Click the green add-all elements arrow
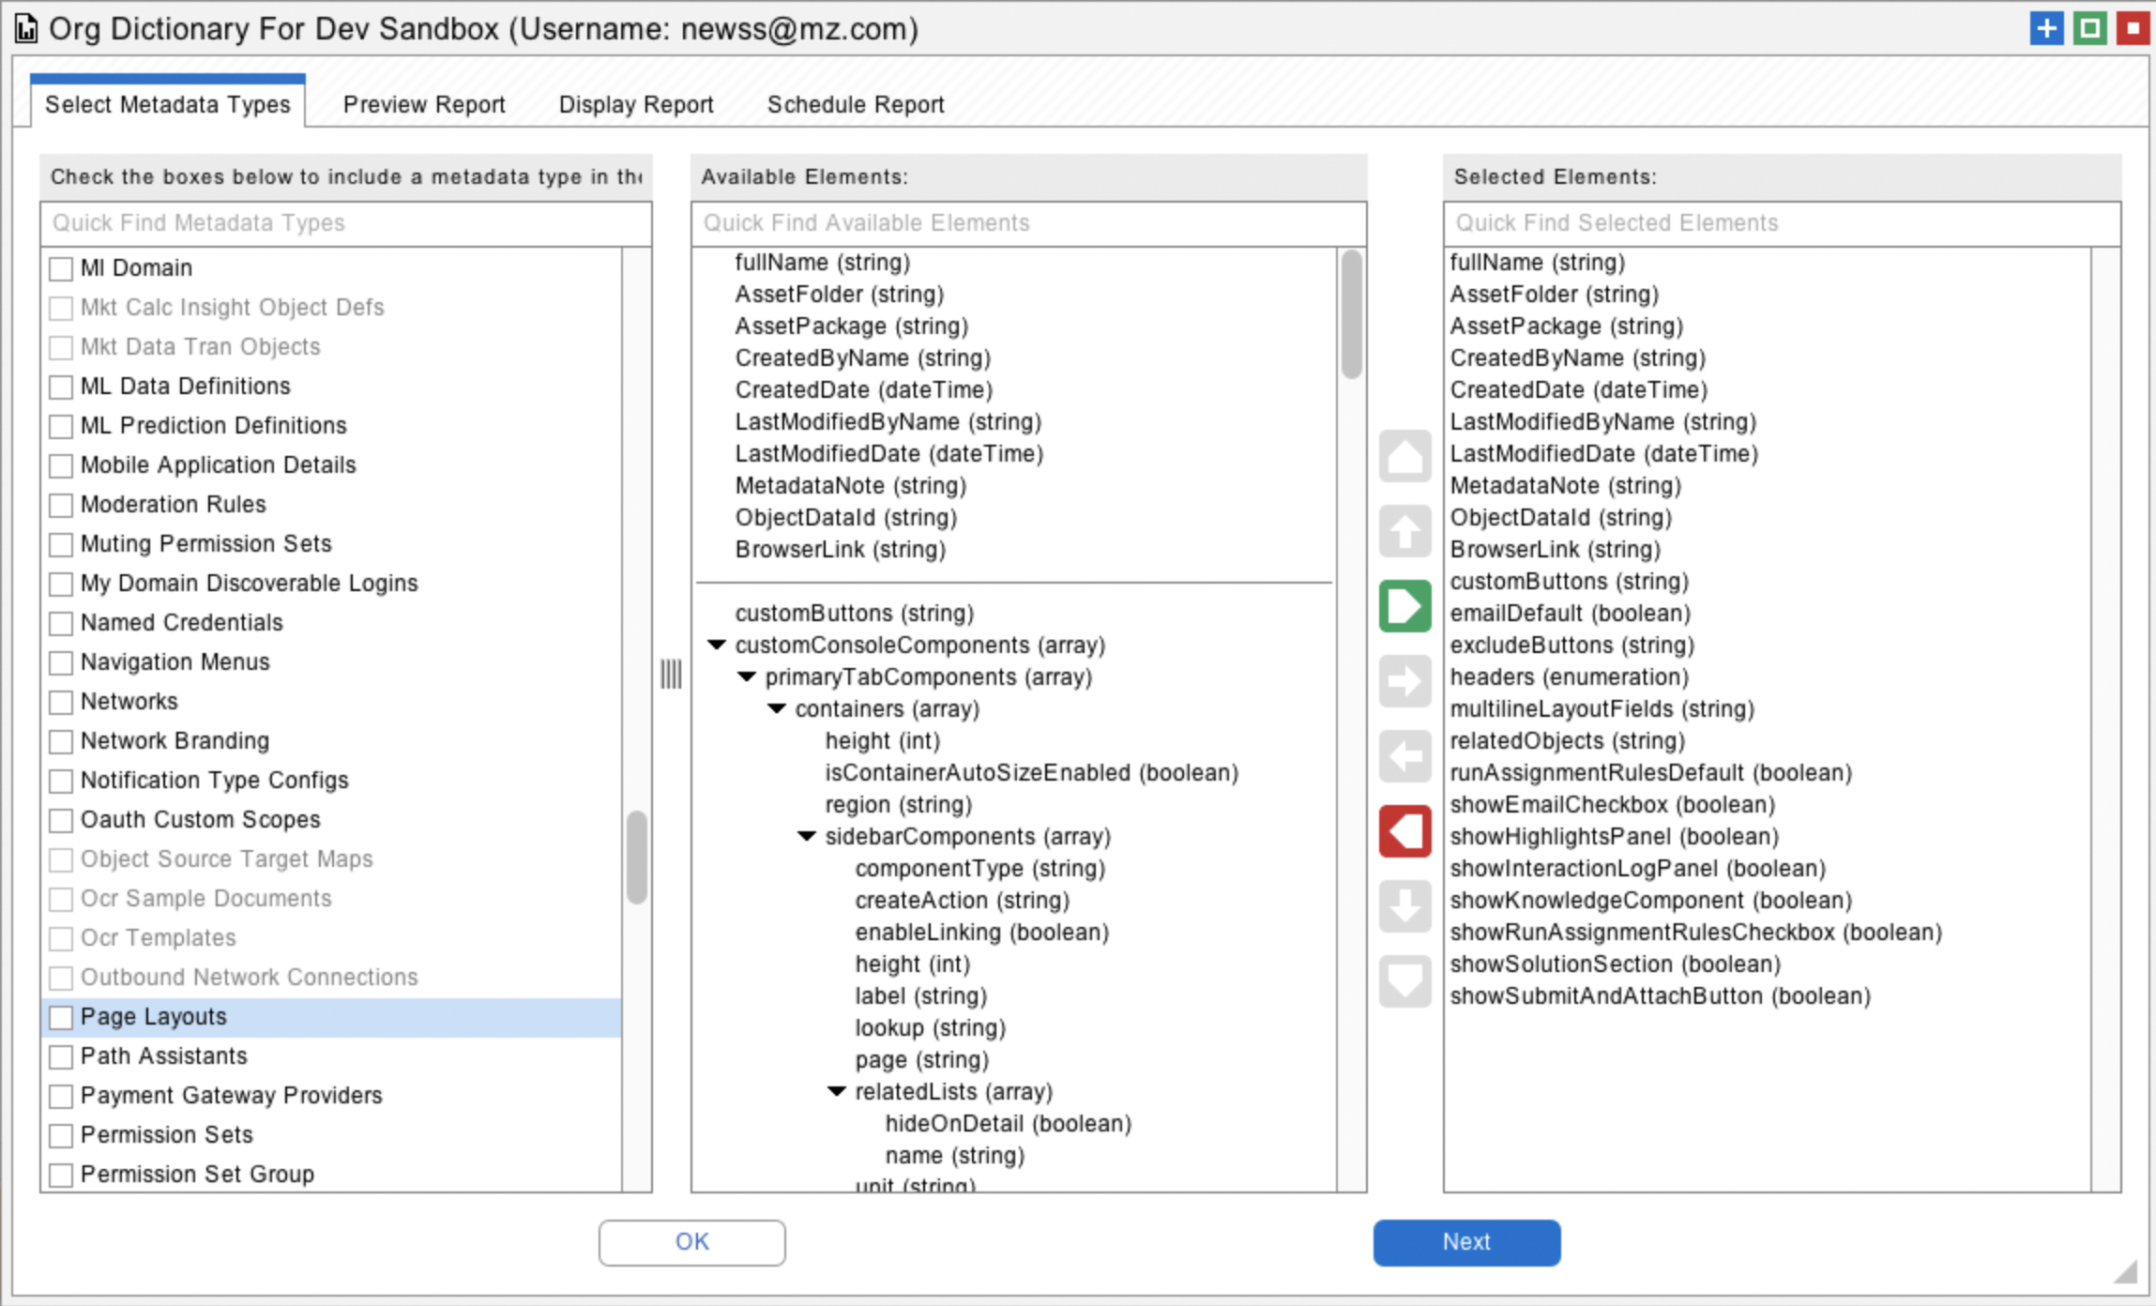Image resolution: width=2156 pixels, height=1306 pixels. tap(1404, 606)
